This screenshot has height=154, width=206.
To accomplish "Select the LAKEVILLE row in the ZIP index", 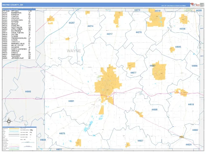I will click(16, 42).
